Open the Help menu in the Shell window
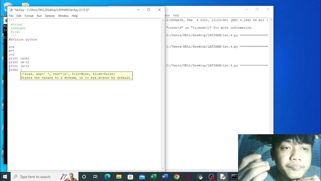The width and height of the screenshot is (321, 181). (176, 15)
